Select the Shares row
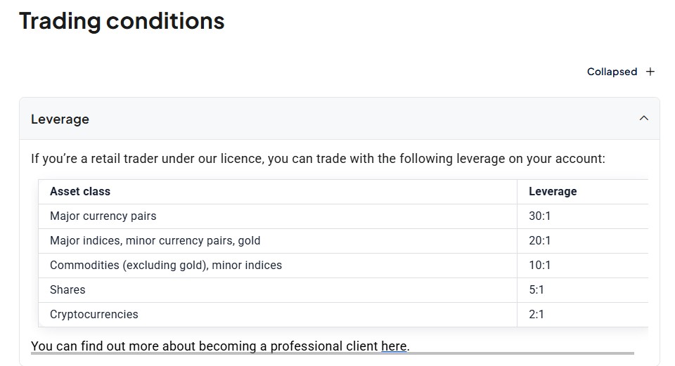Image resolution: width=675 pixels, height=366 pixels. 343,290
